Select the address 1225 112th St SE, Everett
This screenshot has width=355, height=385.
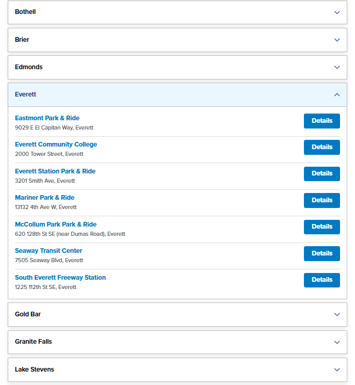pyautogui.click(x=45, y=287)
